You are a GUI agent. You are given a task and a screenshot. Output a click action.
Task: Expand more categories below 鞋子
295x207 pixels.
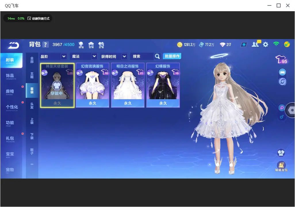(32, 164)
